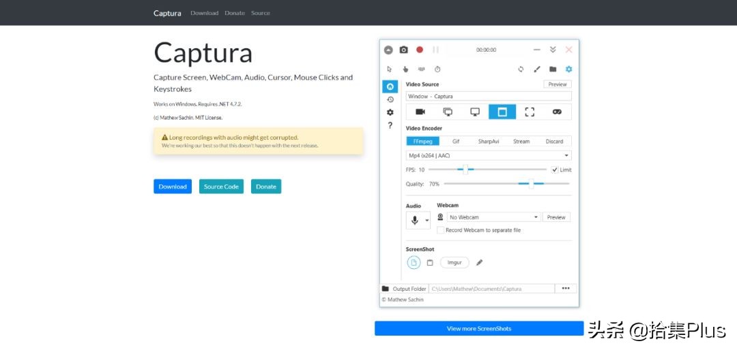Click the Output Folder icon at the bottom
Screen dimensions: 737x350
coord(386,289)
